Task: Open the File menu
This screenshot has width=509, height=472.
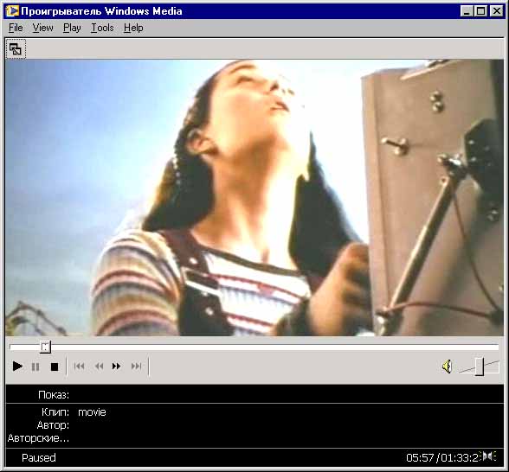Action: click(16, 28)
